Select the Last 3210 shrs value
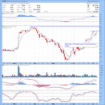The image size is (105, 105). coord(37,10)
